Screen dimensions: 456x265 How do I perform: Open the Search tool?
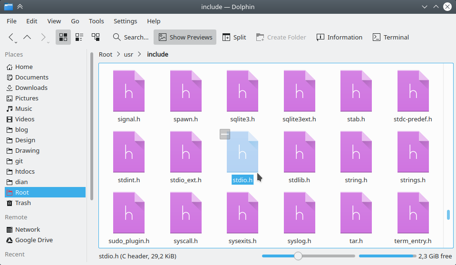point(130,37)
